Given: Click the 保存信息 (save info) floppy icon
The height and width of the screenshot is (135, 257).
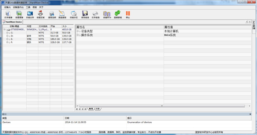Looking at the screenshot, I should click(85, 13).
